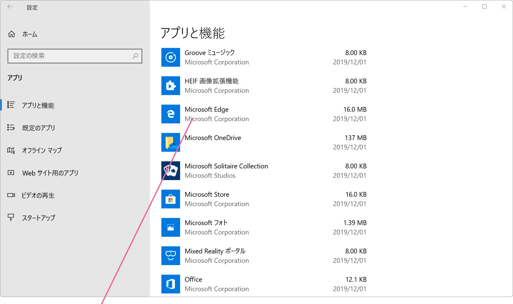Screen dimensions: 513x304
Task: Click the Microsoft Store bag icon
Action: click(171, 199)
